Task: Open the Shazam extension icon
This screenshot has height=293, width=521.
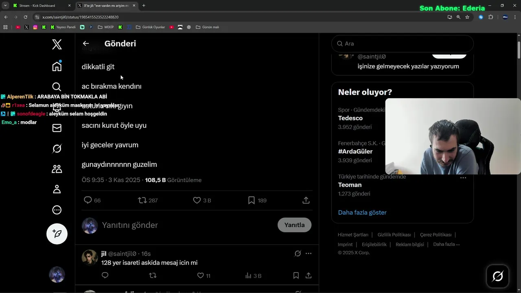Action: pos(481,17)
